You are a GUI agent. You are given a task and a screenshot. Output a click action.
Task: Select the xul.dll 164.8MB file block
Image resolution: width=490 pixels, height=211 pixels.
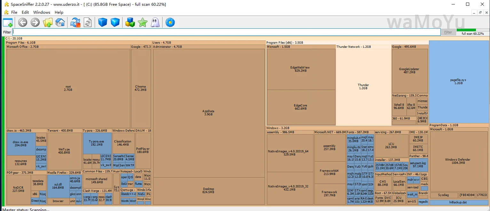pos(58,186)
